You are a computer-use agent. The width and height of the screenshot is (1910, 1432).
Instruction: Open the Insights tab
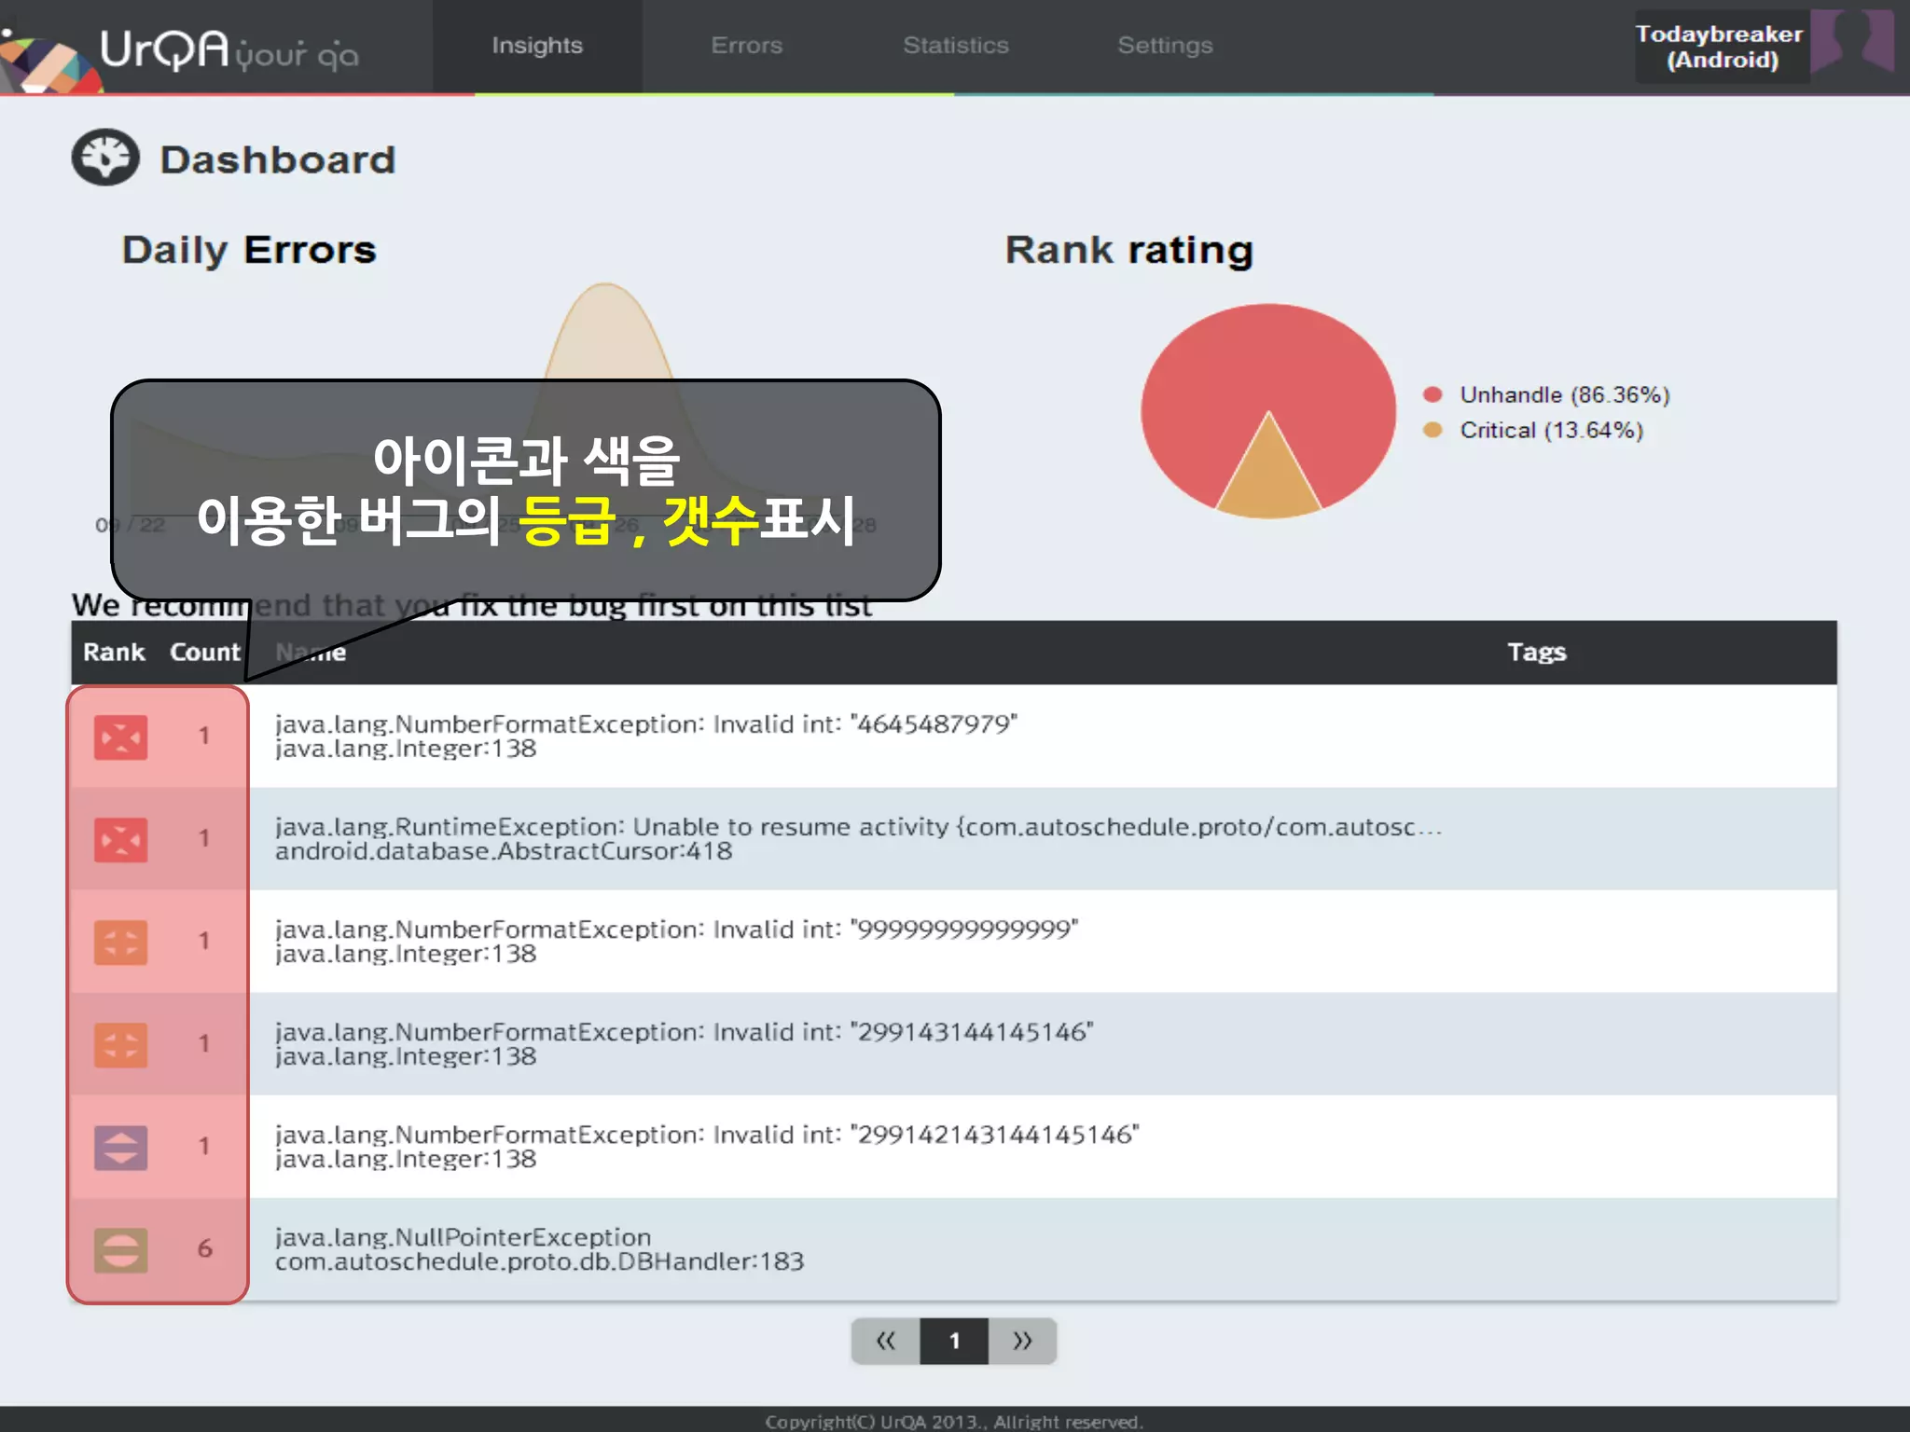tap(537, 45)
